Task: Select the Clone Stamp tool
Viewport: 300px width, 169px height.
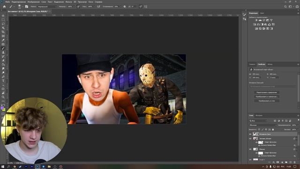Action: click(x=3, y=52)
